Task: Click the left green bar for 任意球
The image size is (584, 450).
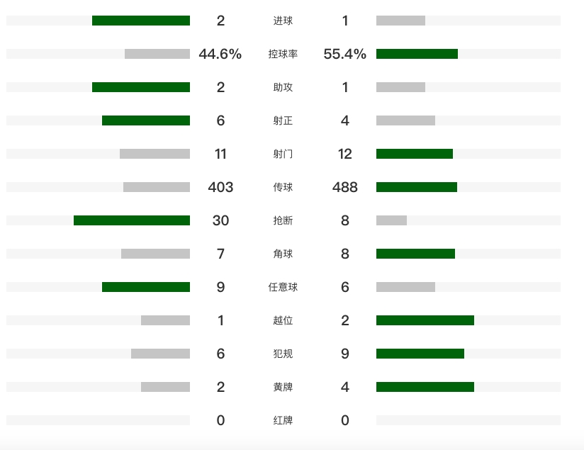Action: 146,287
